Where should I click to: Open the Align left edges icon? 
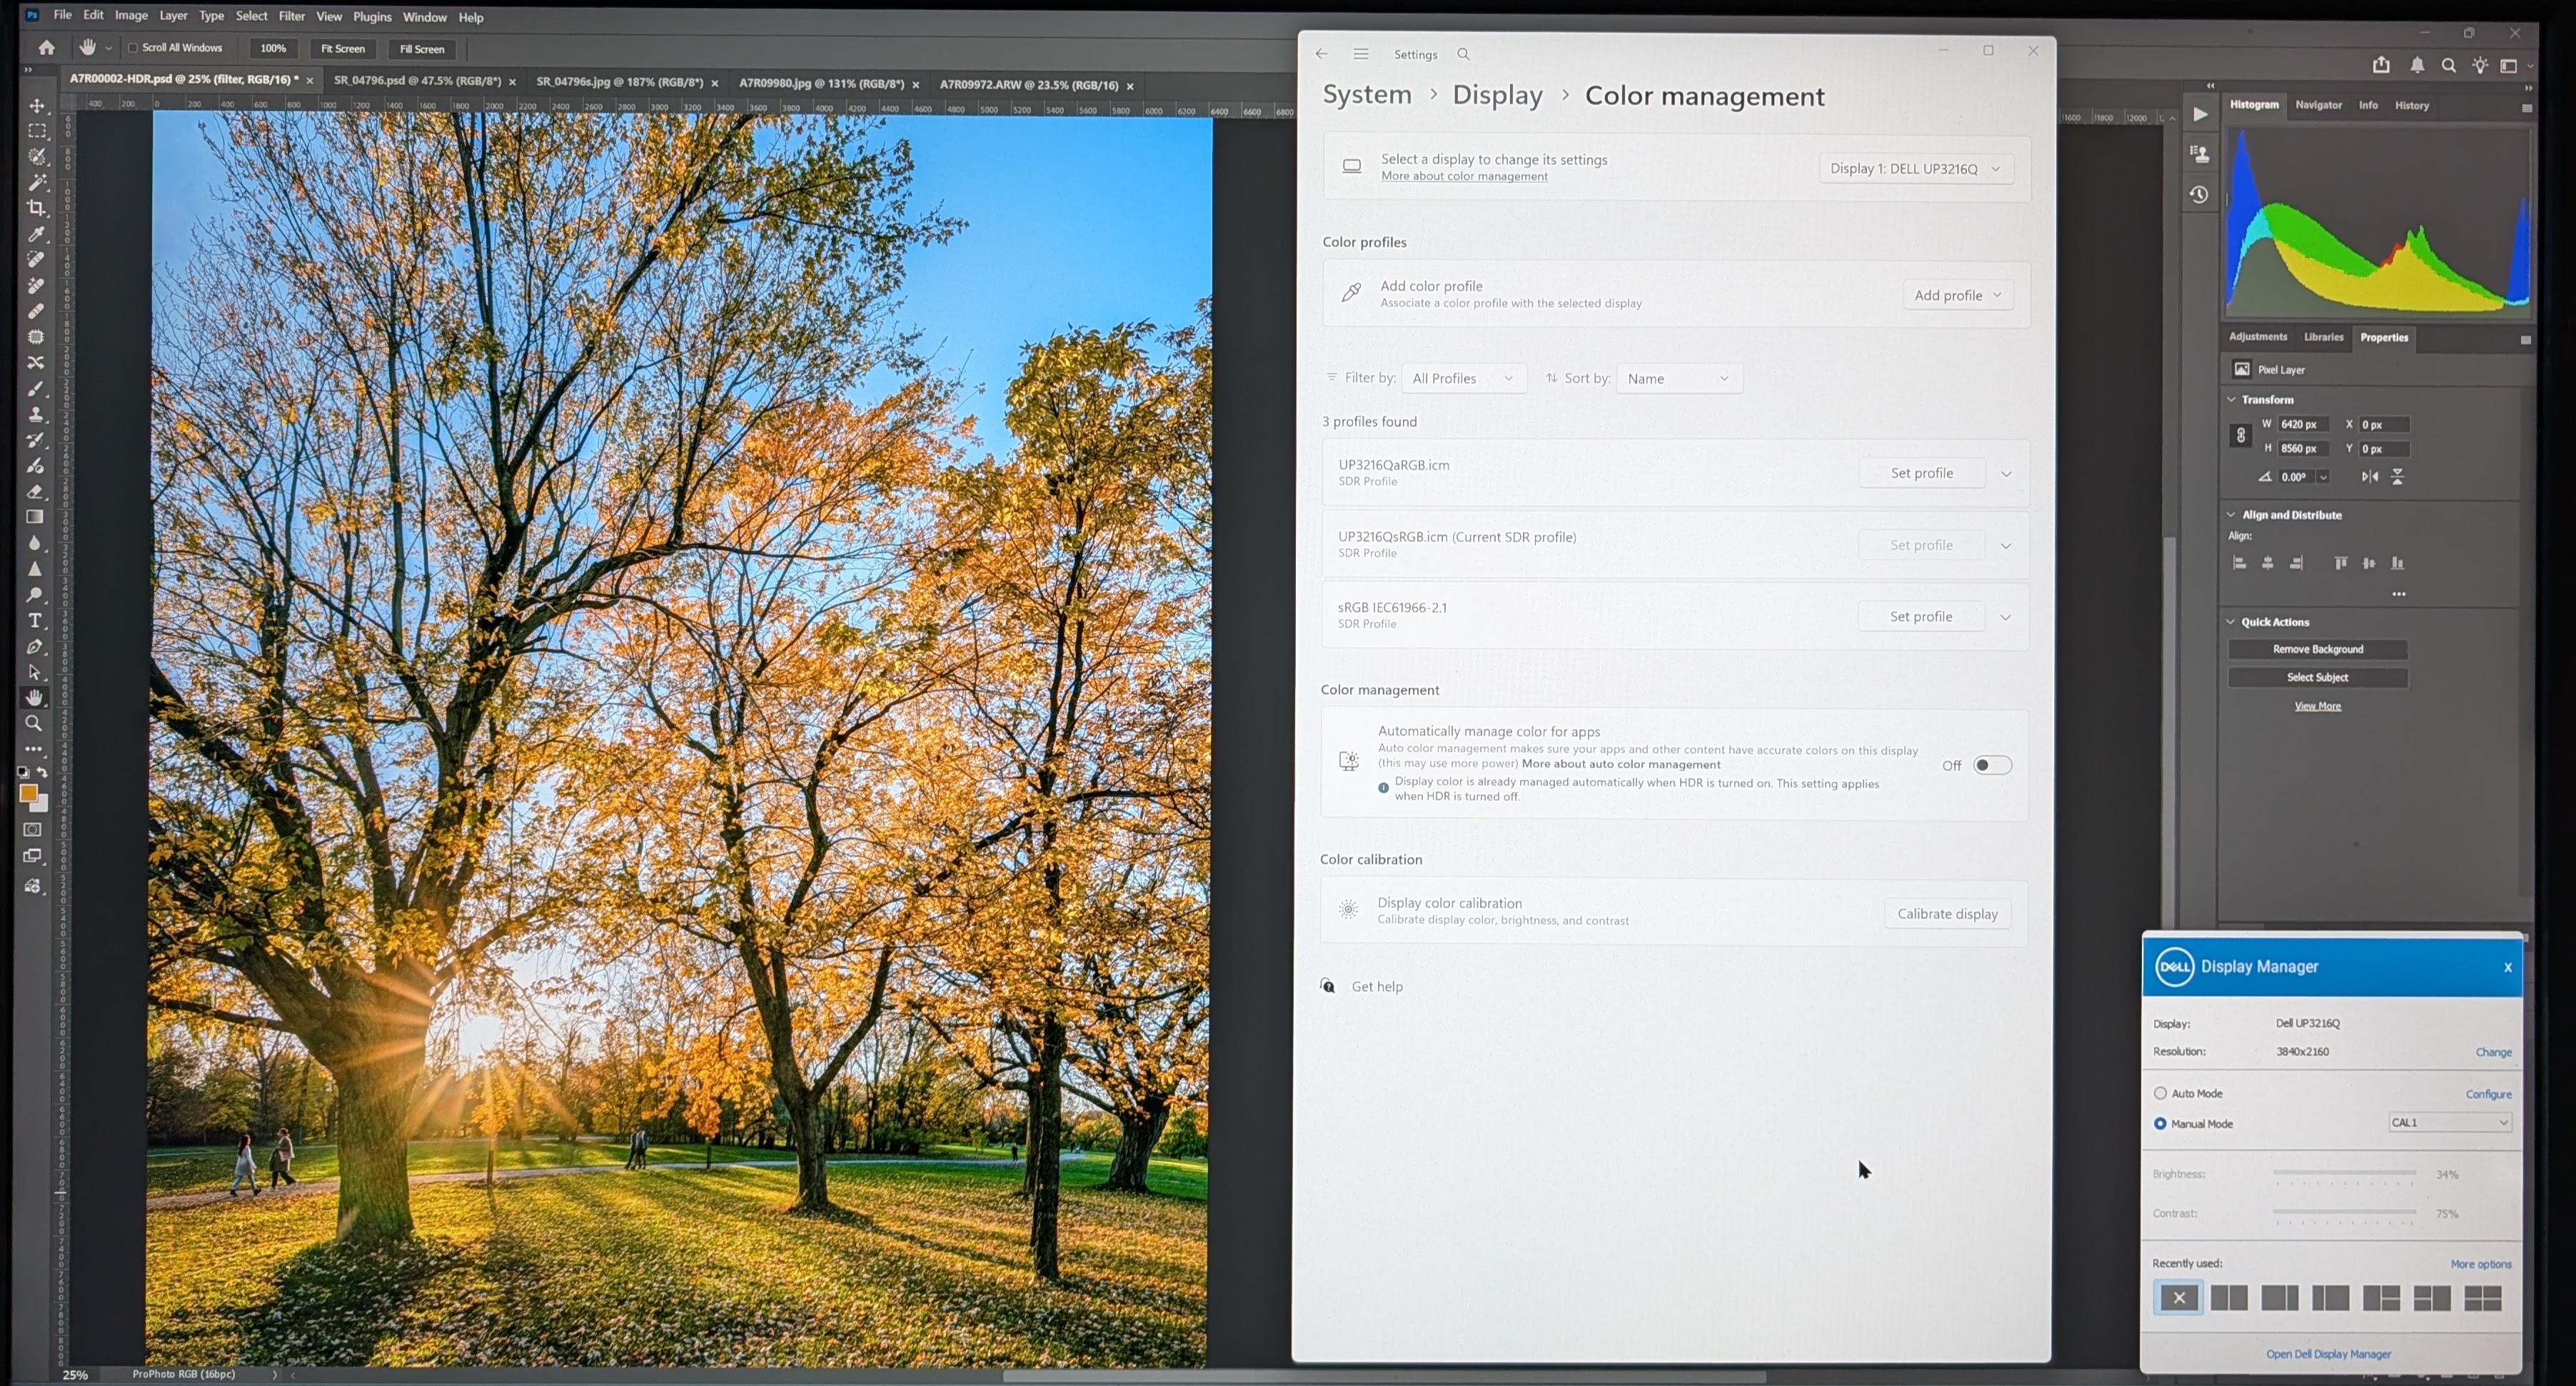(2239, 563)
